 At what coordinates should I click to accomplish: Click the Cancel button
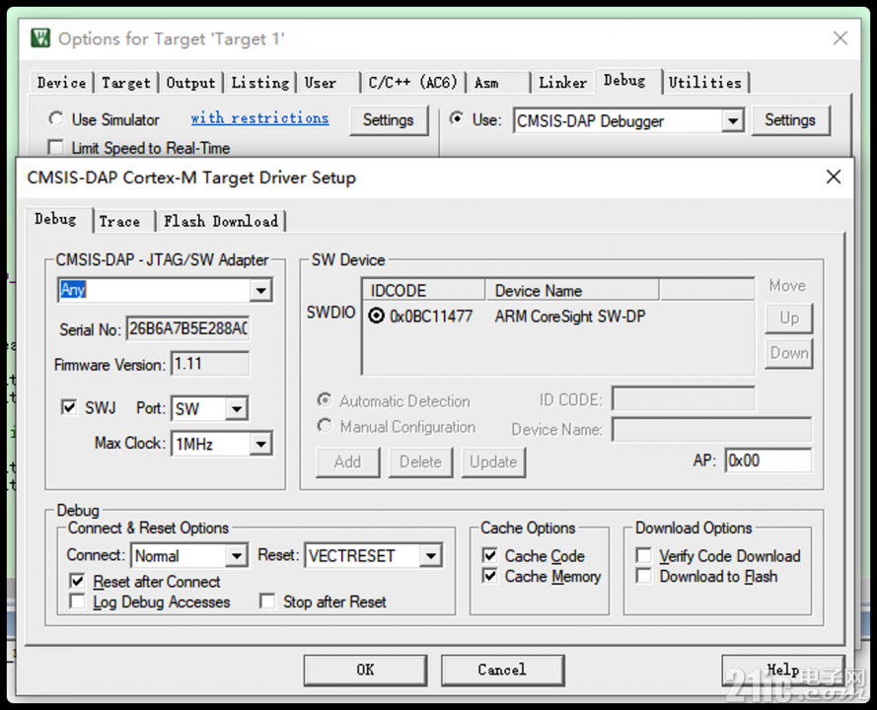click(502, 670)
